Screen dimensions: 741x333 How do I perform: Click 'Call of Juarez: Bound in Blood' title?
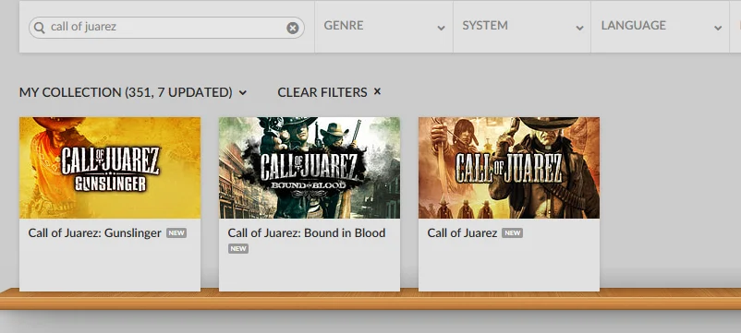pyautogui.click(x=306, y=233)
